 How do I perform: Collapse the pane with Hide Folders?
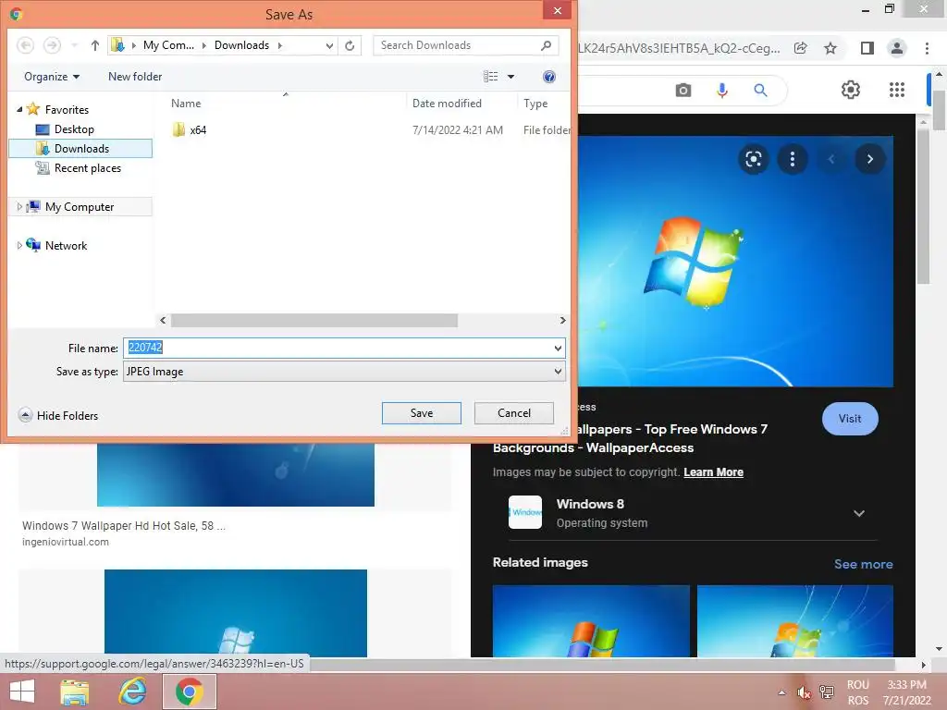[x=58, y=415]
